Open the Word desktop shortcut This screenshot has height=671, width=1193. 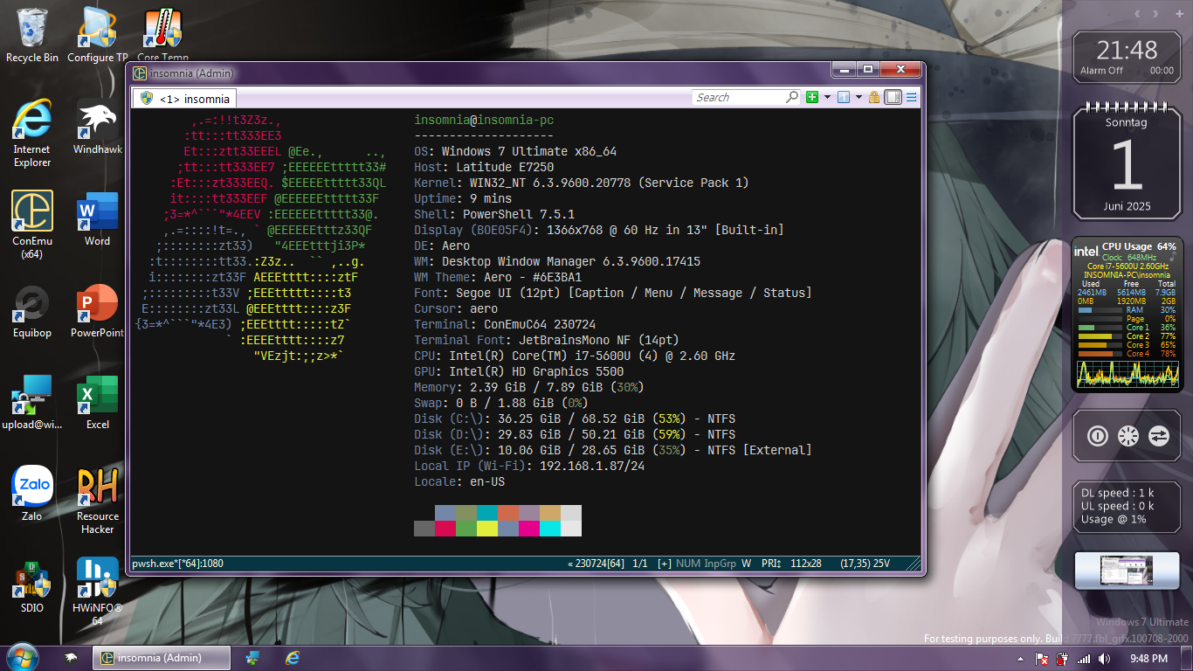point(97,219)
